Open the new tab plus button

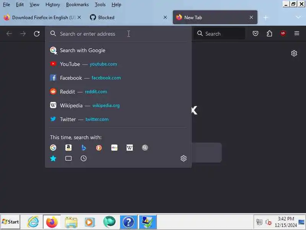(x=265, y=18)
